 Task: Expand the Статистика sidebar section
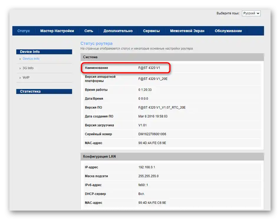coord(44,91)
